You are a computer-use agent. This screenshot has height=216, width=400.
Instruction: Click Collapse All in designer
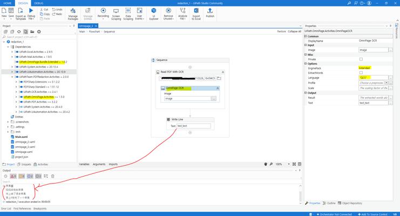[x=294, y=31]
